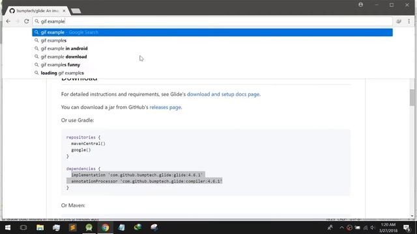Screen dimensions: 417x234
Task: Click the extension icon beside address bar
Action: (x=398, y=21)
